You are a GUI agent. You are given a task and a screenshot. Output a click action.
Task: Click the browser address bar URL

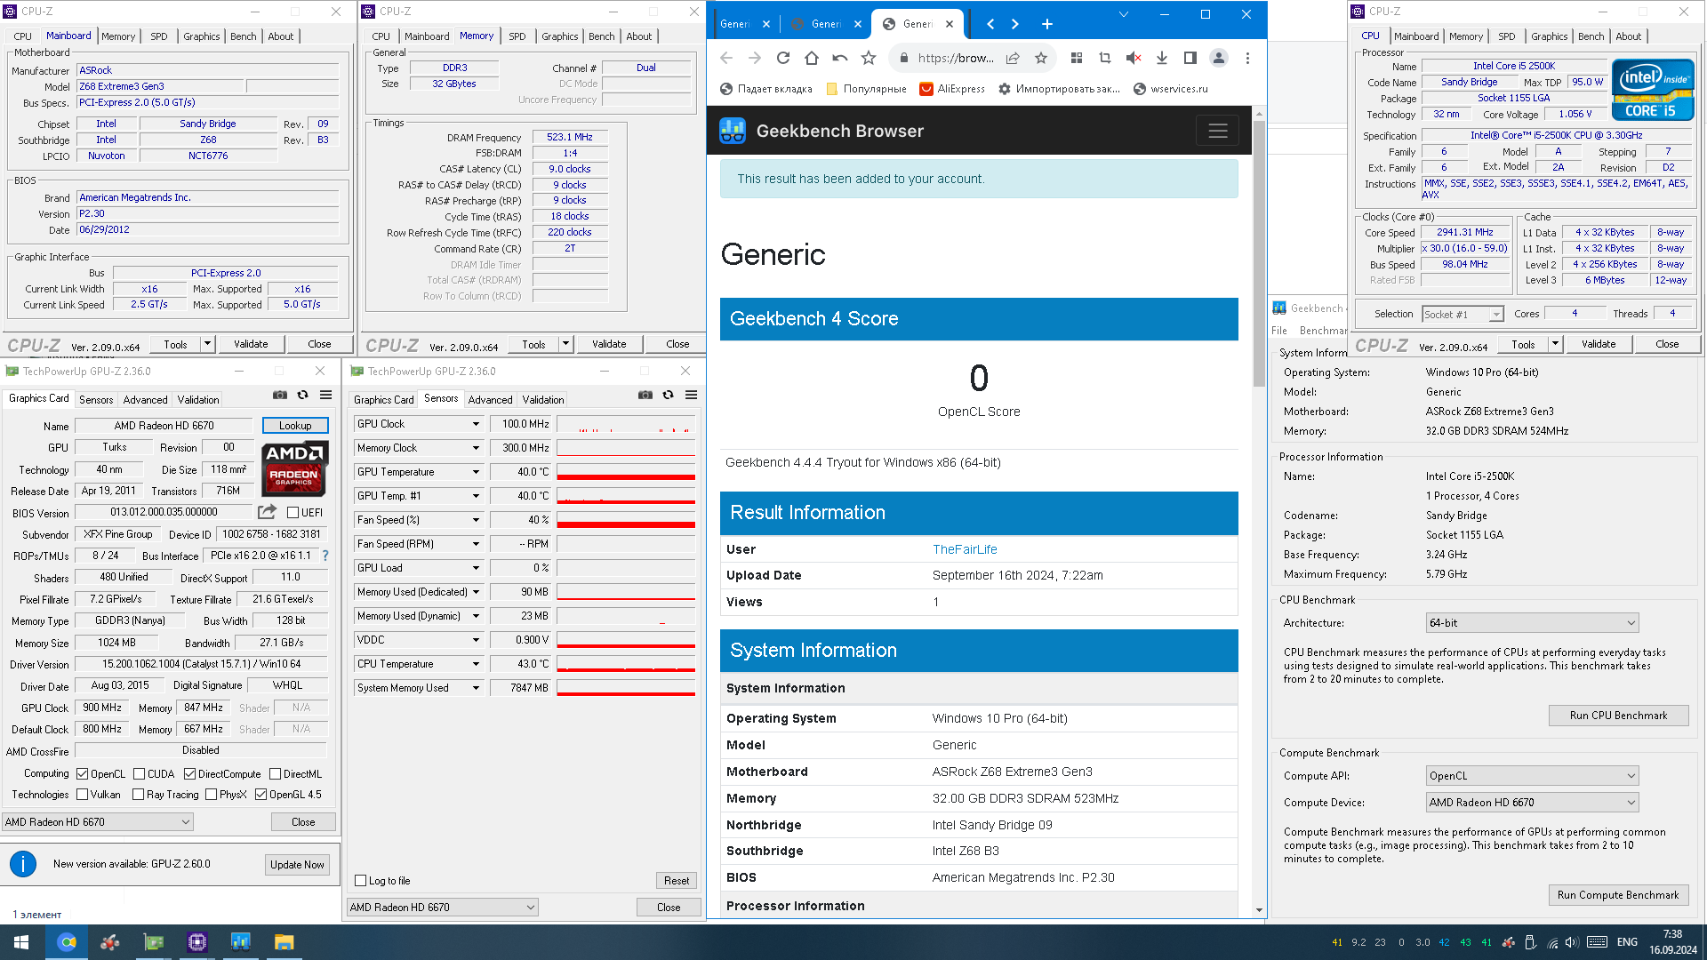coord(956,58)
